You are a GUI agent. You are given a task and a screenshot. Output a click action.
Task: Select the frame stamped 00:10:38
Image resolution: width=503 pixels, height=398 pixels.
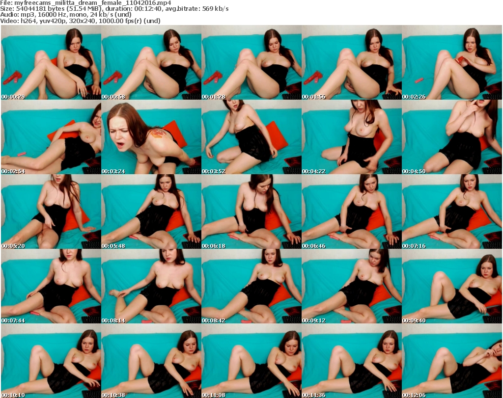(151, 361)
